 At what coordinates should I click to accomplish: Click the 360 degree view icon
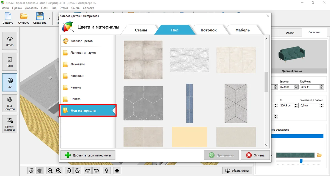click(31, 171)
